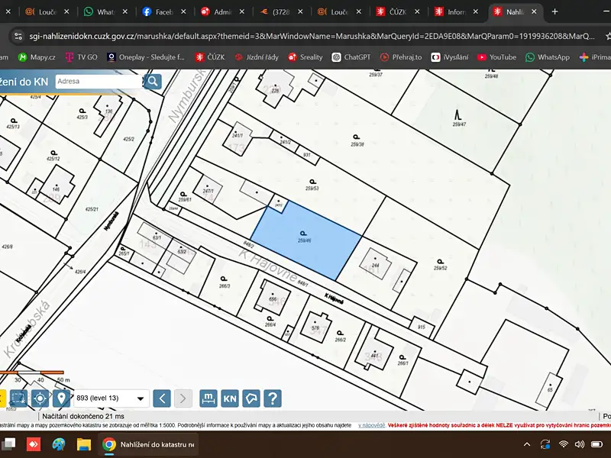Image resolution: width=611 pixels, height=458 pixels.
Task: Center map with the crosshair locate tool
Action: 40,398
